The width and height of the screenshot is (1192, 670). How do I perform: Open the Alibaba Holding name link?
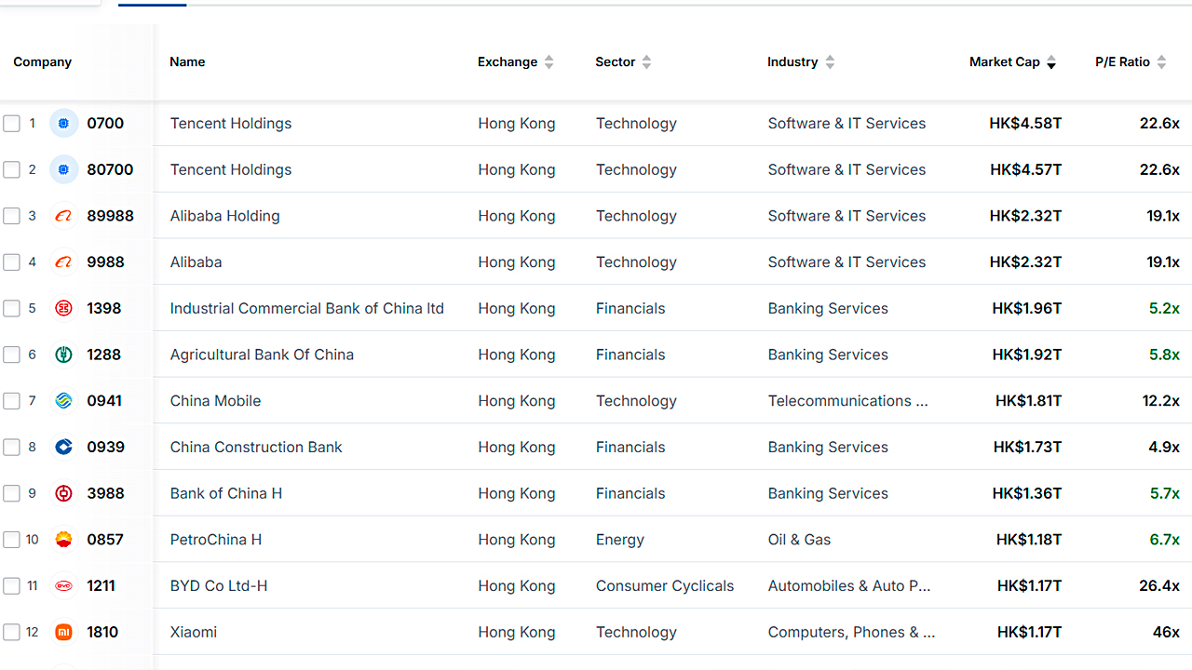224,216
